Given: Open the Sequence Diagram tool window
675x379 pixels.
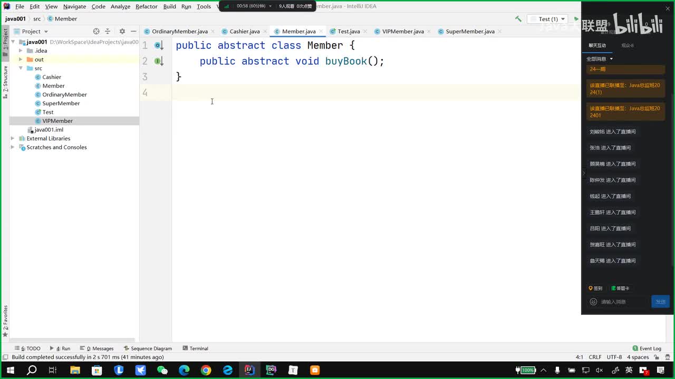Looking at the screenshot, I should coord(148,348).
